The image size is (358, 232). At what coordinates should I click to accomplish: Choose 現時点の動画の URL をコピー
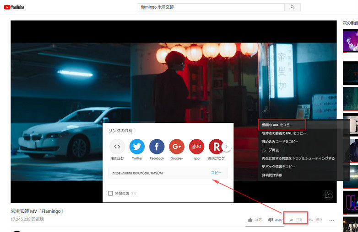pyautogui.click(x=284, y=133)
